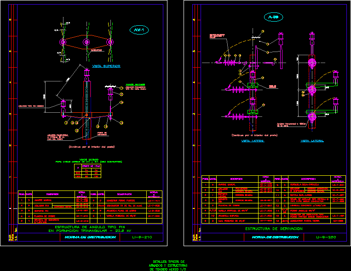Screen dimensions: 351x271
Task: Click the right sheet code in title block
Action: [326, 237]
